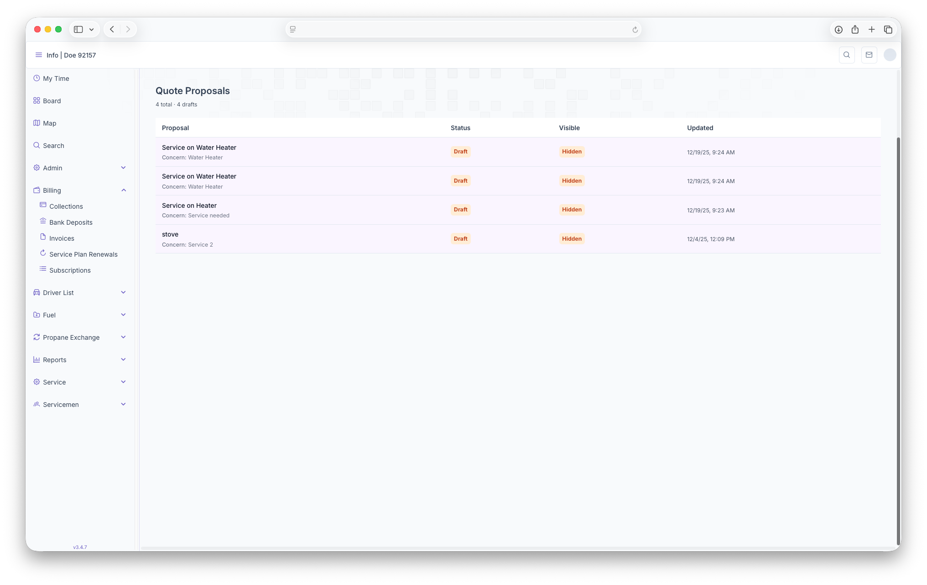Open the My Time page
Screen dimensions: 927x585
[56, 79]
